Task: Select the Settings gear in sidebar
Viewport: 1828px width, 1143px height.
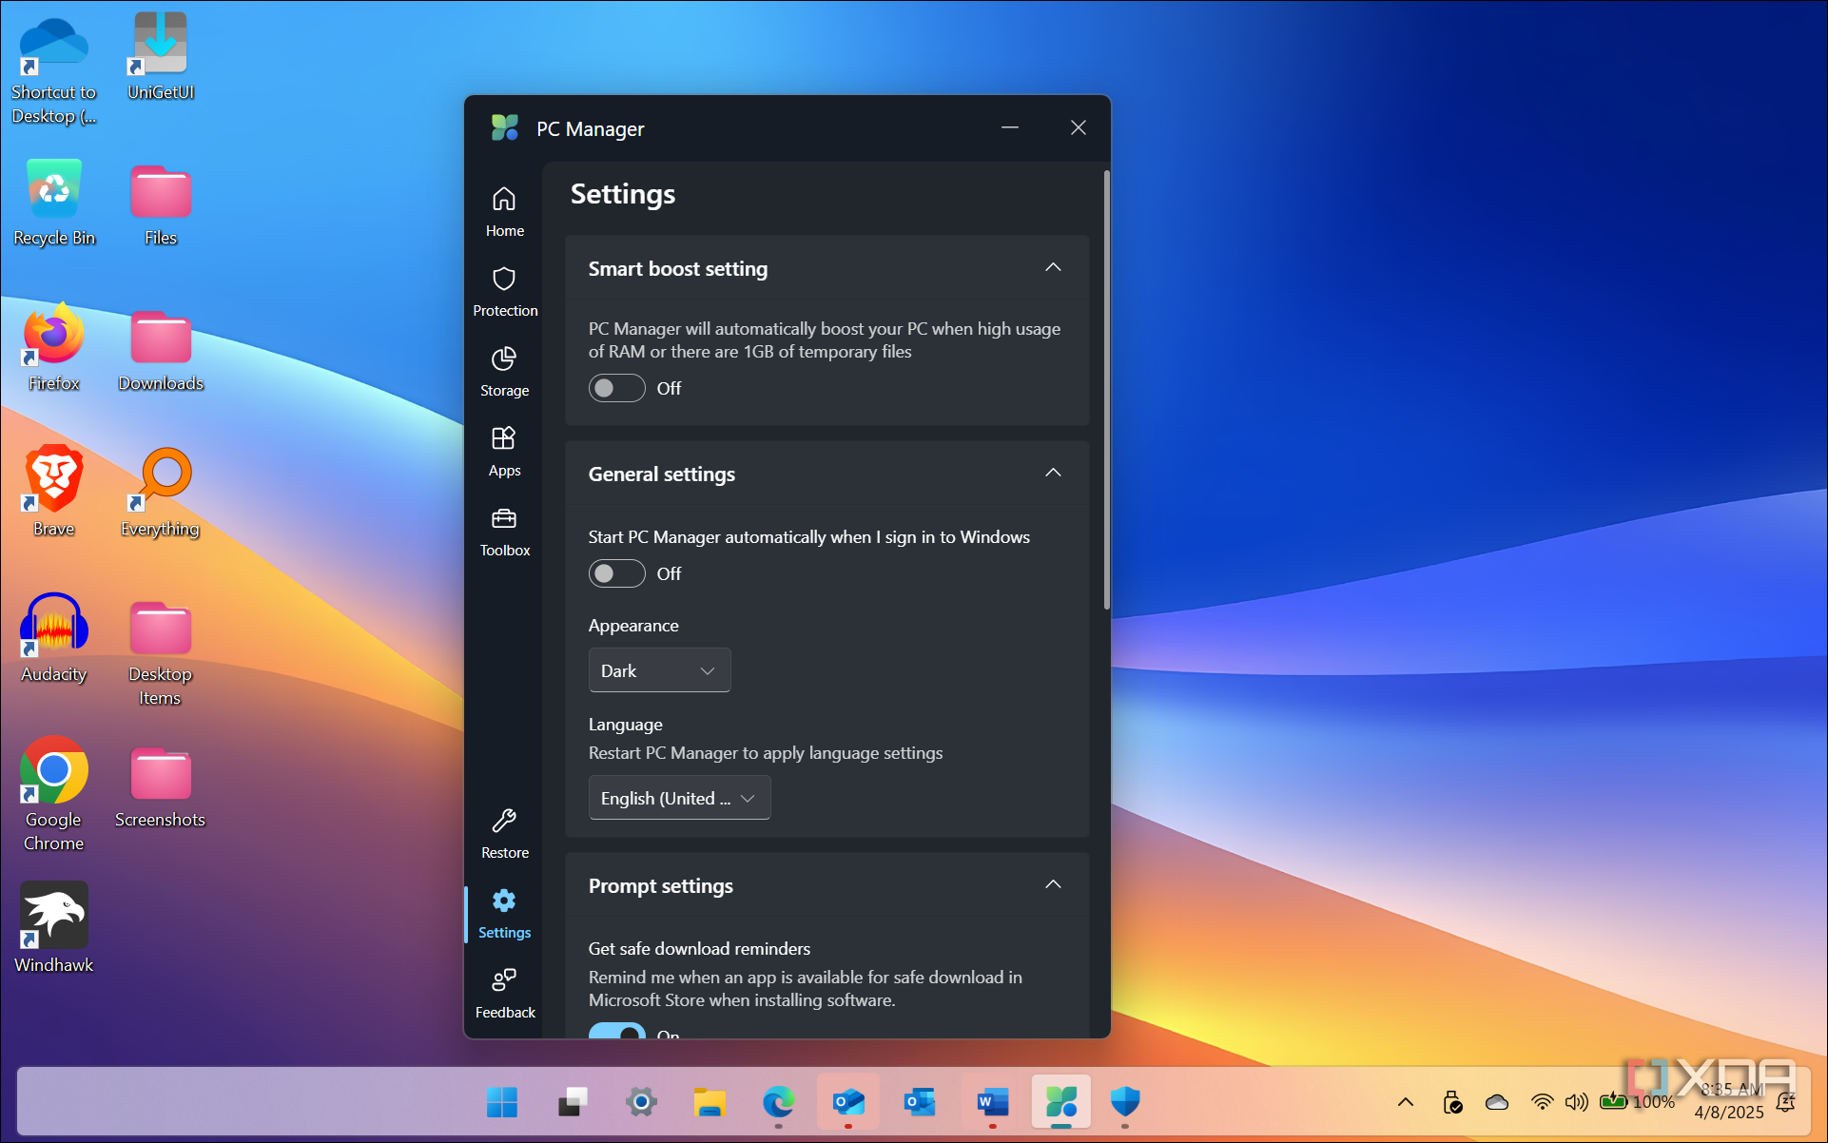Action: (x=504, y=914)
